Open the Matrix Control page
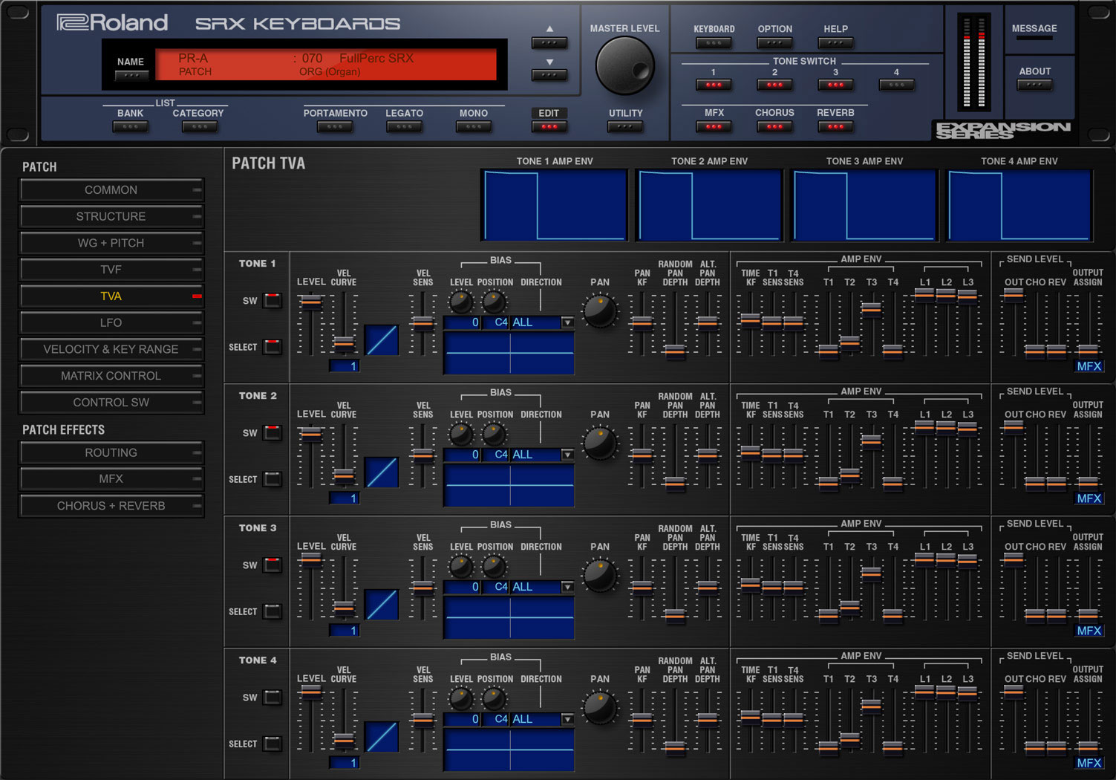The image size is (1116, 780). (x=111, y=376)
